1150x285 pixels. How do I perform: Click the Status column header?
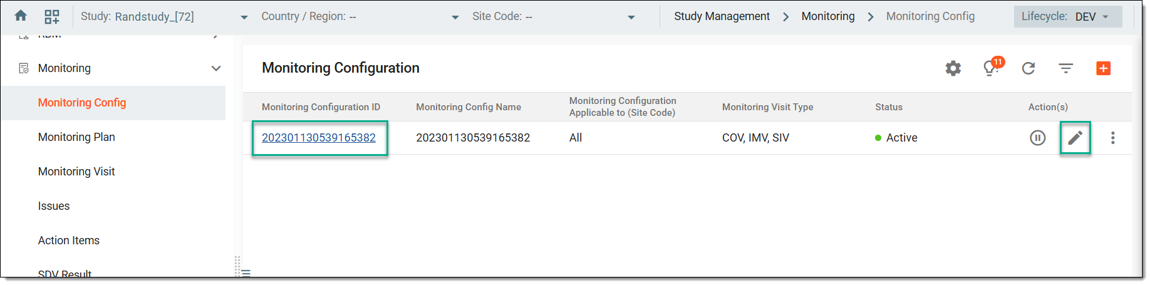[x=889, y=107]
